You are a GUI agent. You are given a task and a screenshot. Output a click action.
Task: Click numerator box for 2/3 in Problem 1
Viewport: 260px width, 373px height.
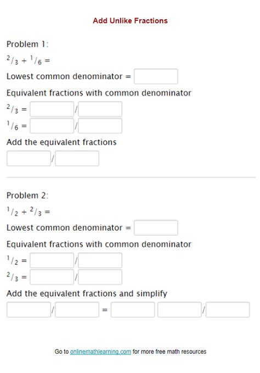[52, 109]
